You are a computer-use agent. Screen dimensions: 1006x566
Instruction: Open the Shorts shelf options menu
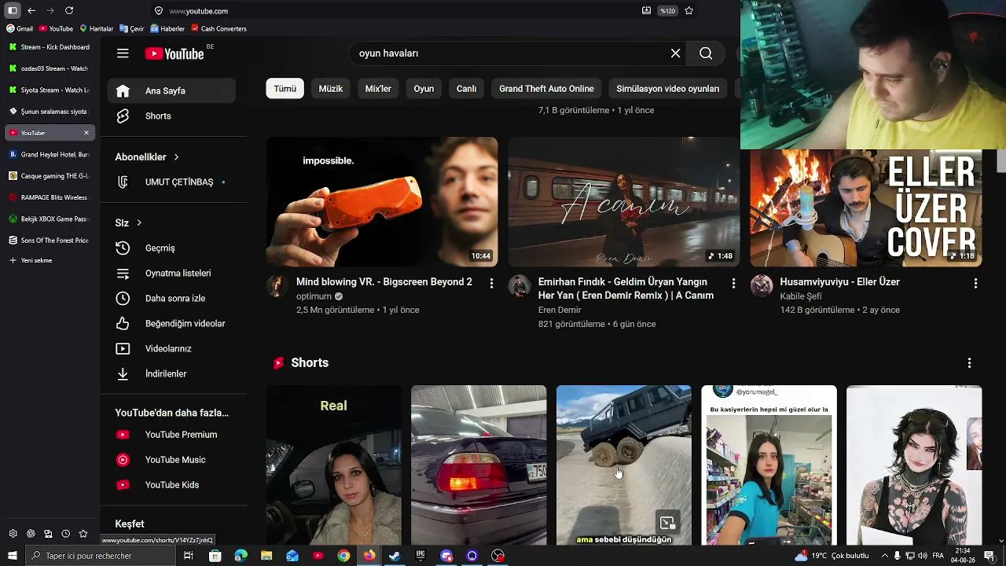coord(969,362)
